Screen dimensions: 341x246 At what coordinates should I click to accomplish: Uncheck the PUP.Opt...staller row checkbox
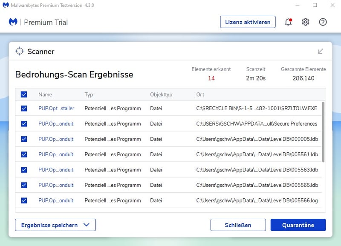[x=24, y=109]
